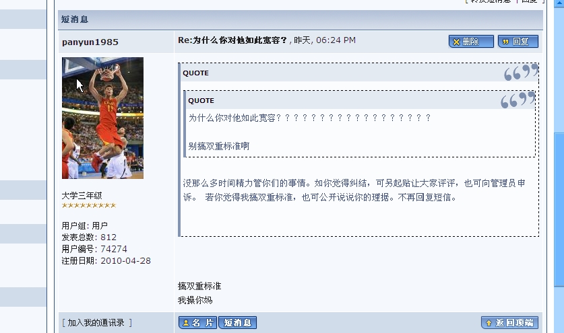Open the sender's 名片 profile card
This screenshot has width=564, height=333.
click(197, 323)
